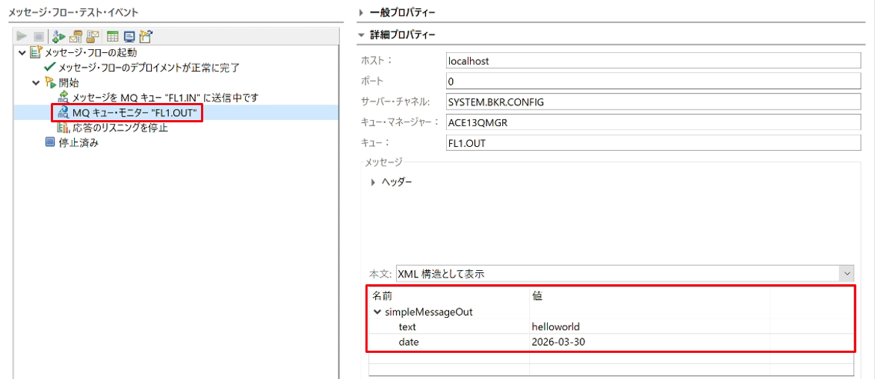The image size is (875, 379).
Task: Collapse the 開始 tree node
Action: click(x=36, y=83)
